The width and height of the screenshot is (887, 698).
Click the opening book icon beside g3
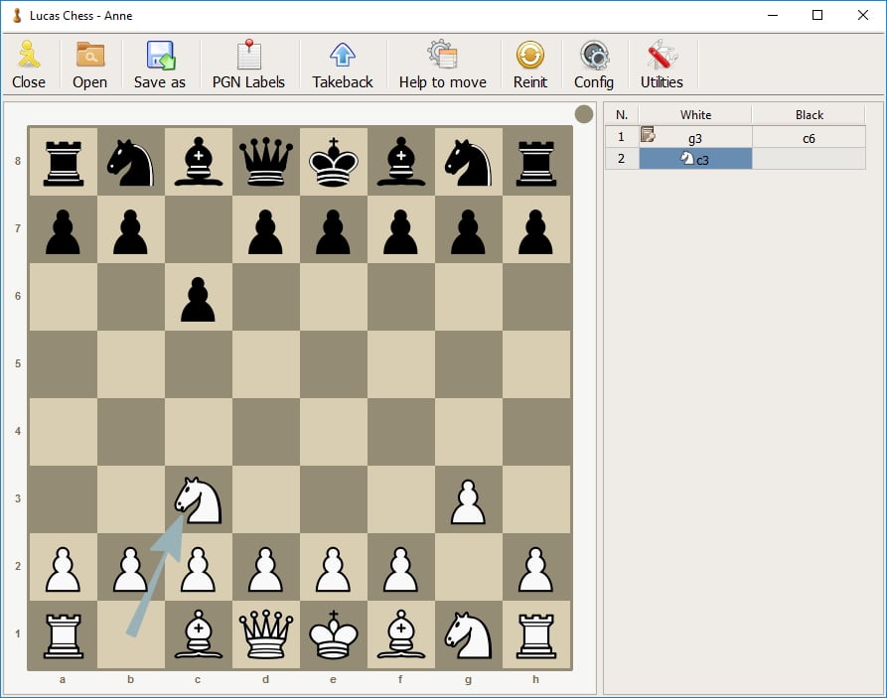[648, 136]
